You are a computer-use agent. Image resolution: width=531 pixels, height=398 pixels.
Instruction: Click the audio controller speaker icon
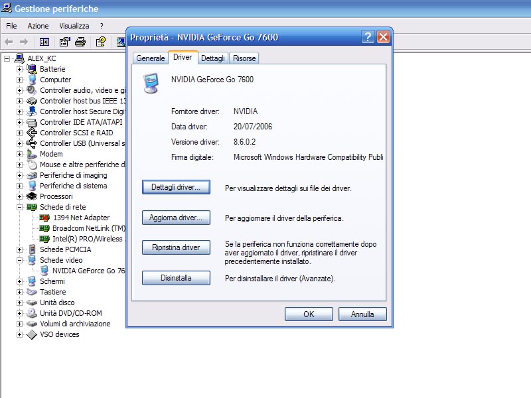(x=31, y=90)
